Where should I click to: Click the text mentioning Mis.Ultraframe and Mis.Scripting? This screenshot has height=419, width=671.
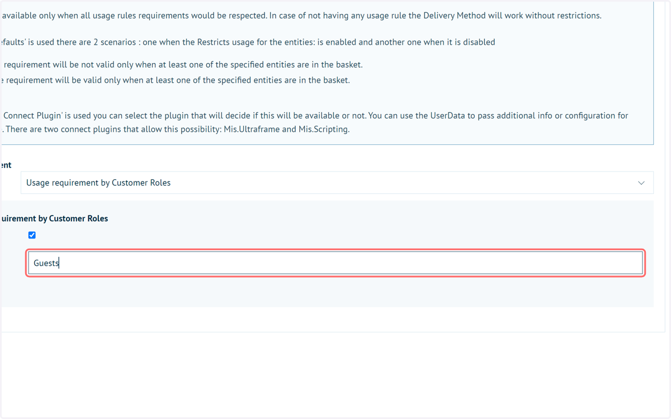pos(176,129)
